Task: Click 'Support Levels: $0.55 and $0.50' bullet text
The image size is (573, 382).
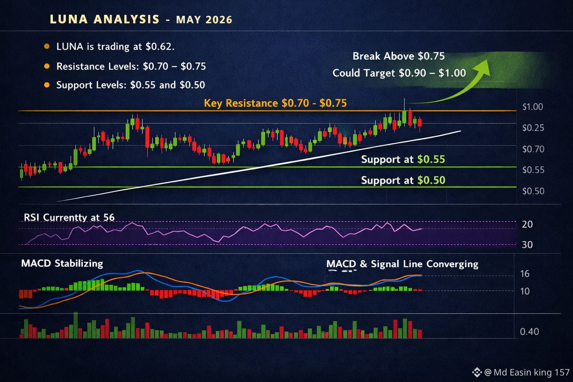Action: (131, 85)
